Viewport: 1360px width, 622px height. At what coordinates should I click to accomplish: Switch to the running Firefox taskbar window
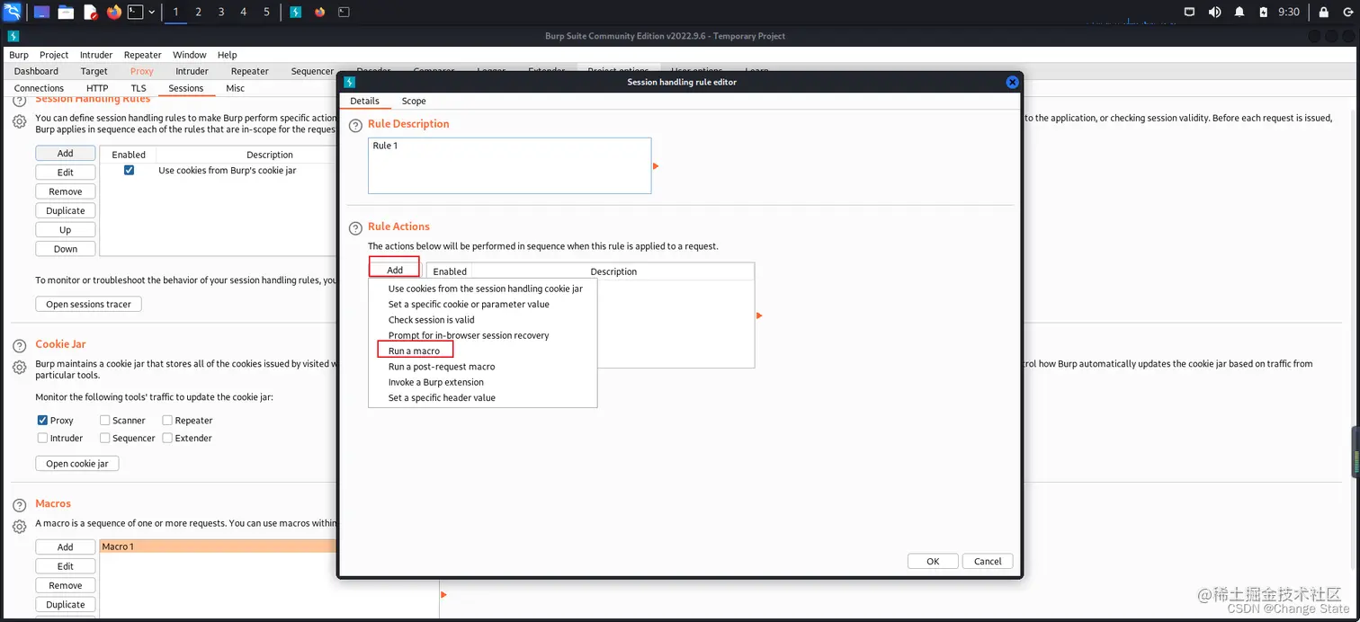click(320, 12)
